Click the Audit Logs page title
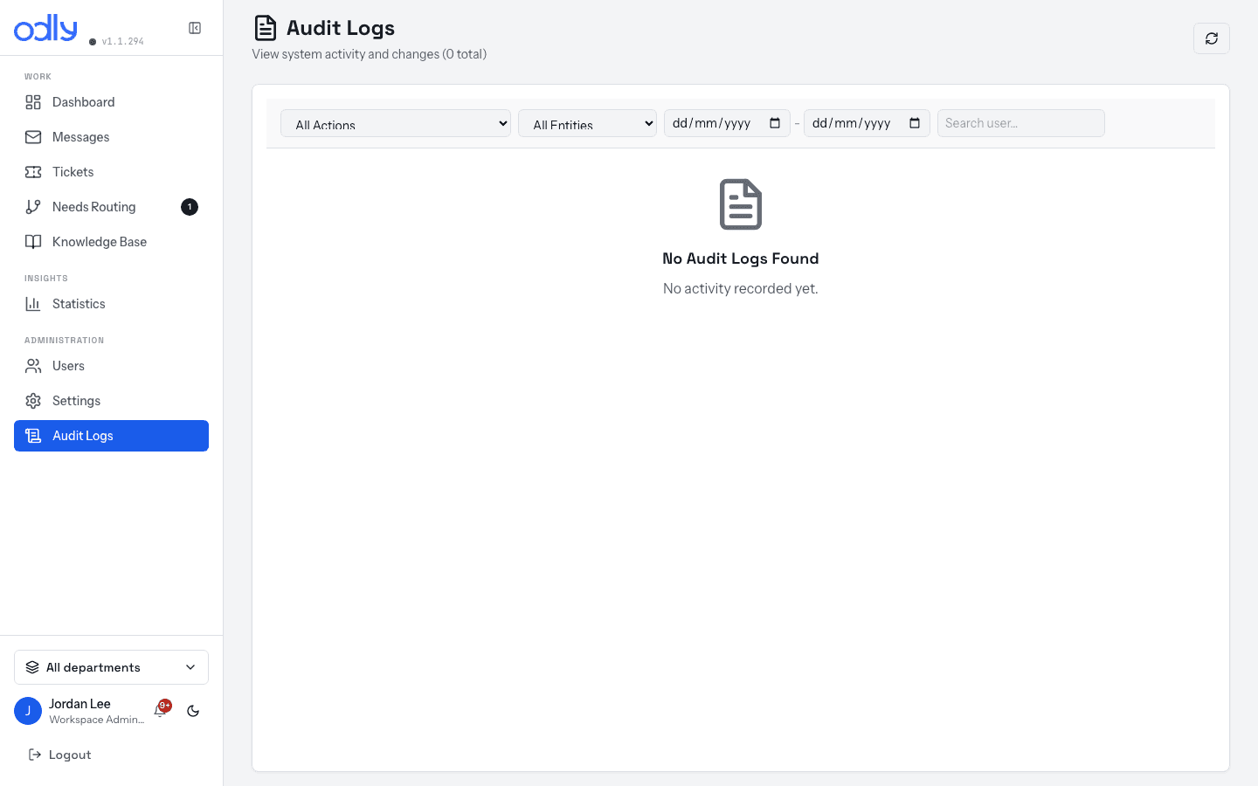Viewport: 1258px width, 786px height. (x=341, y=28)
